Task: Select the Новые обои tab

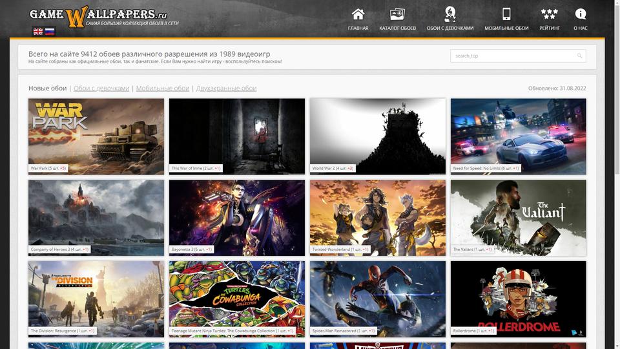Action: click(x=47, y=89)
